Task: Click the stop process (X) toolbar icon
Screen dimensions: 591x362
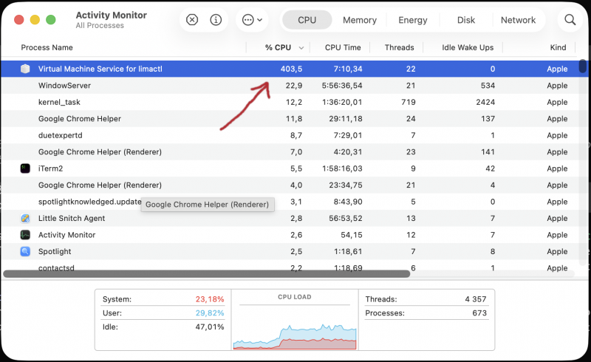Action: tap(192, 20)
